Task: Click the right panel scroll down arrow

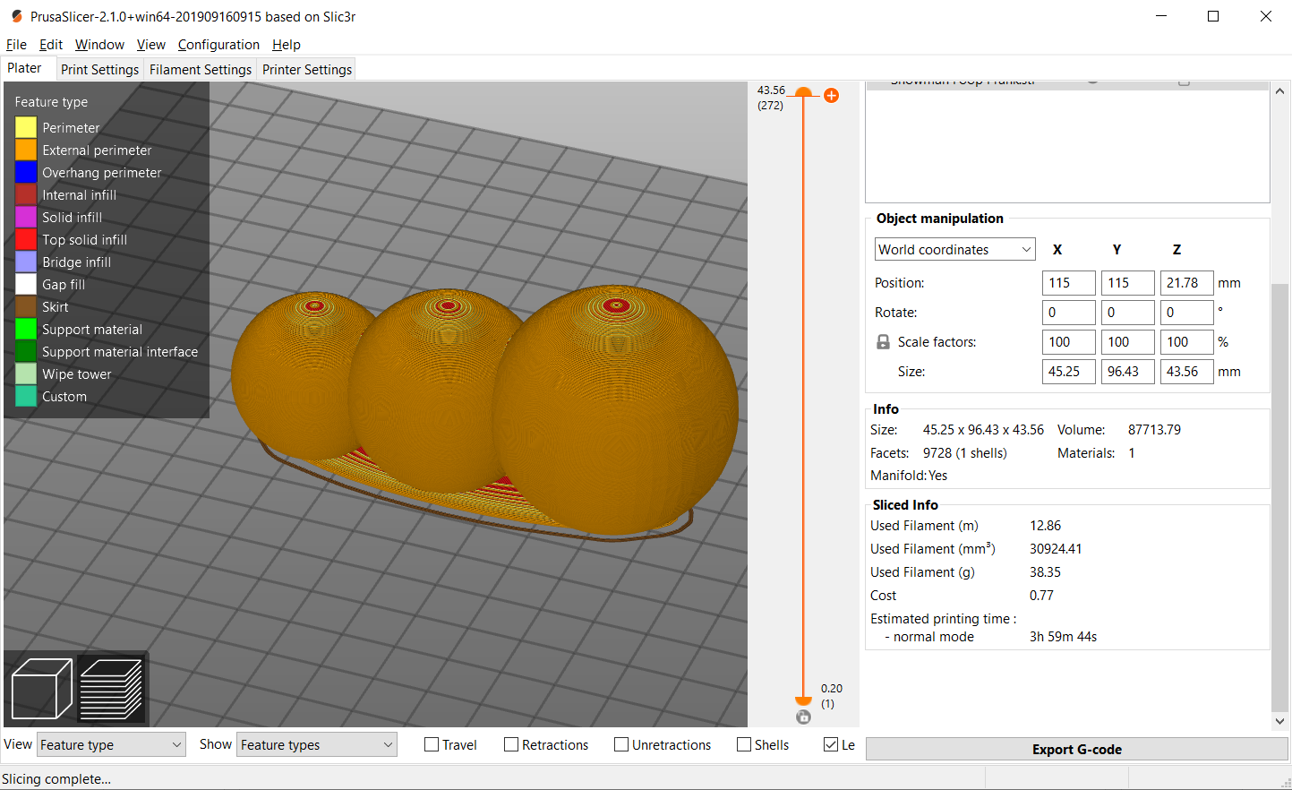Action: click(1280, 721)
